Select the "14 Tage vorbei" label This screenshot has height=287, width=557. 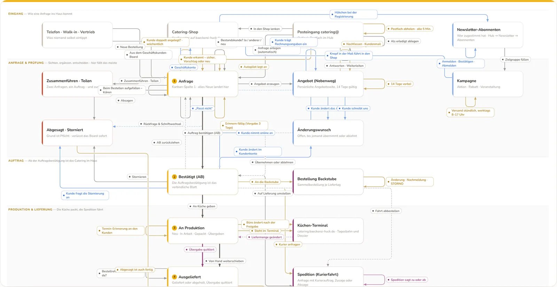tap(400, 84)
